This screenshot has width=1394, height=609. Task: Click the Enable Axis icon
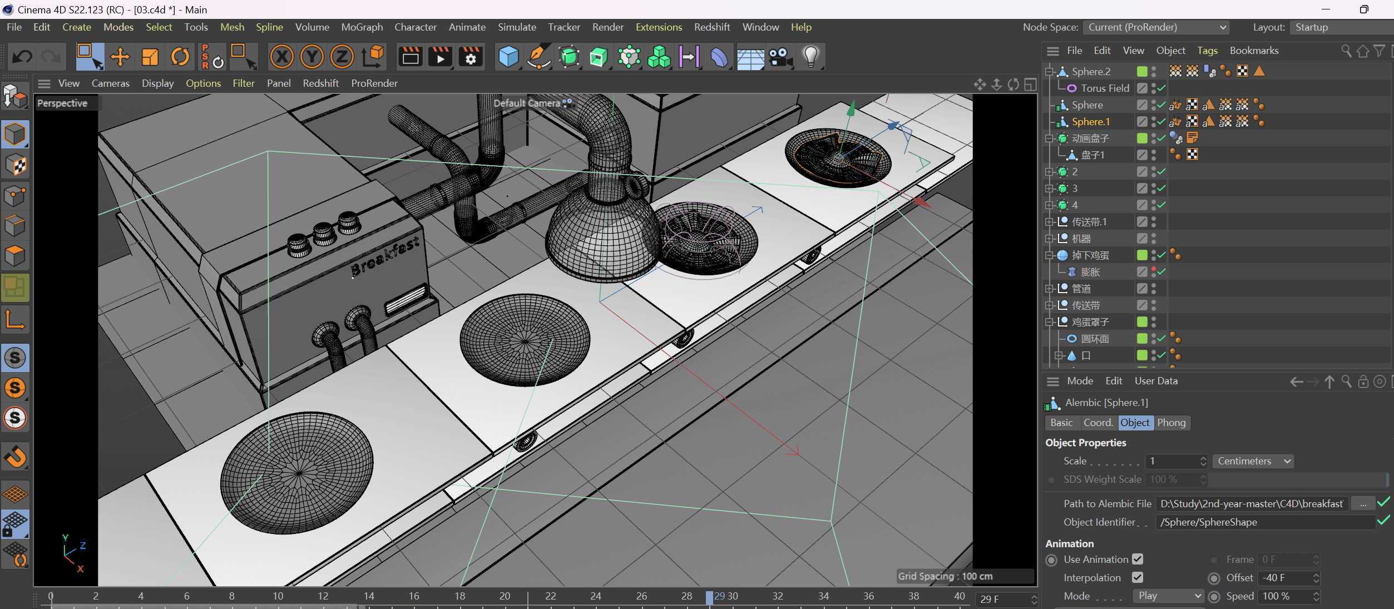coord(15,319)
